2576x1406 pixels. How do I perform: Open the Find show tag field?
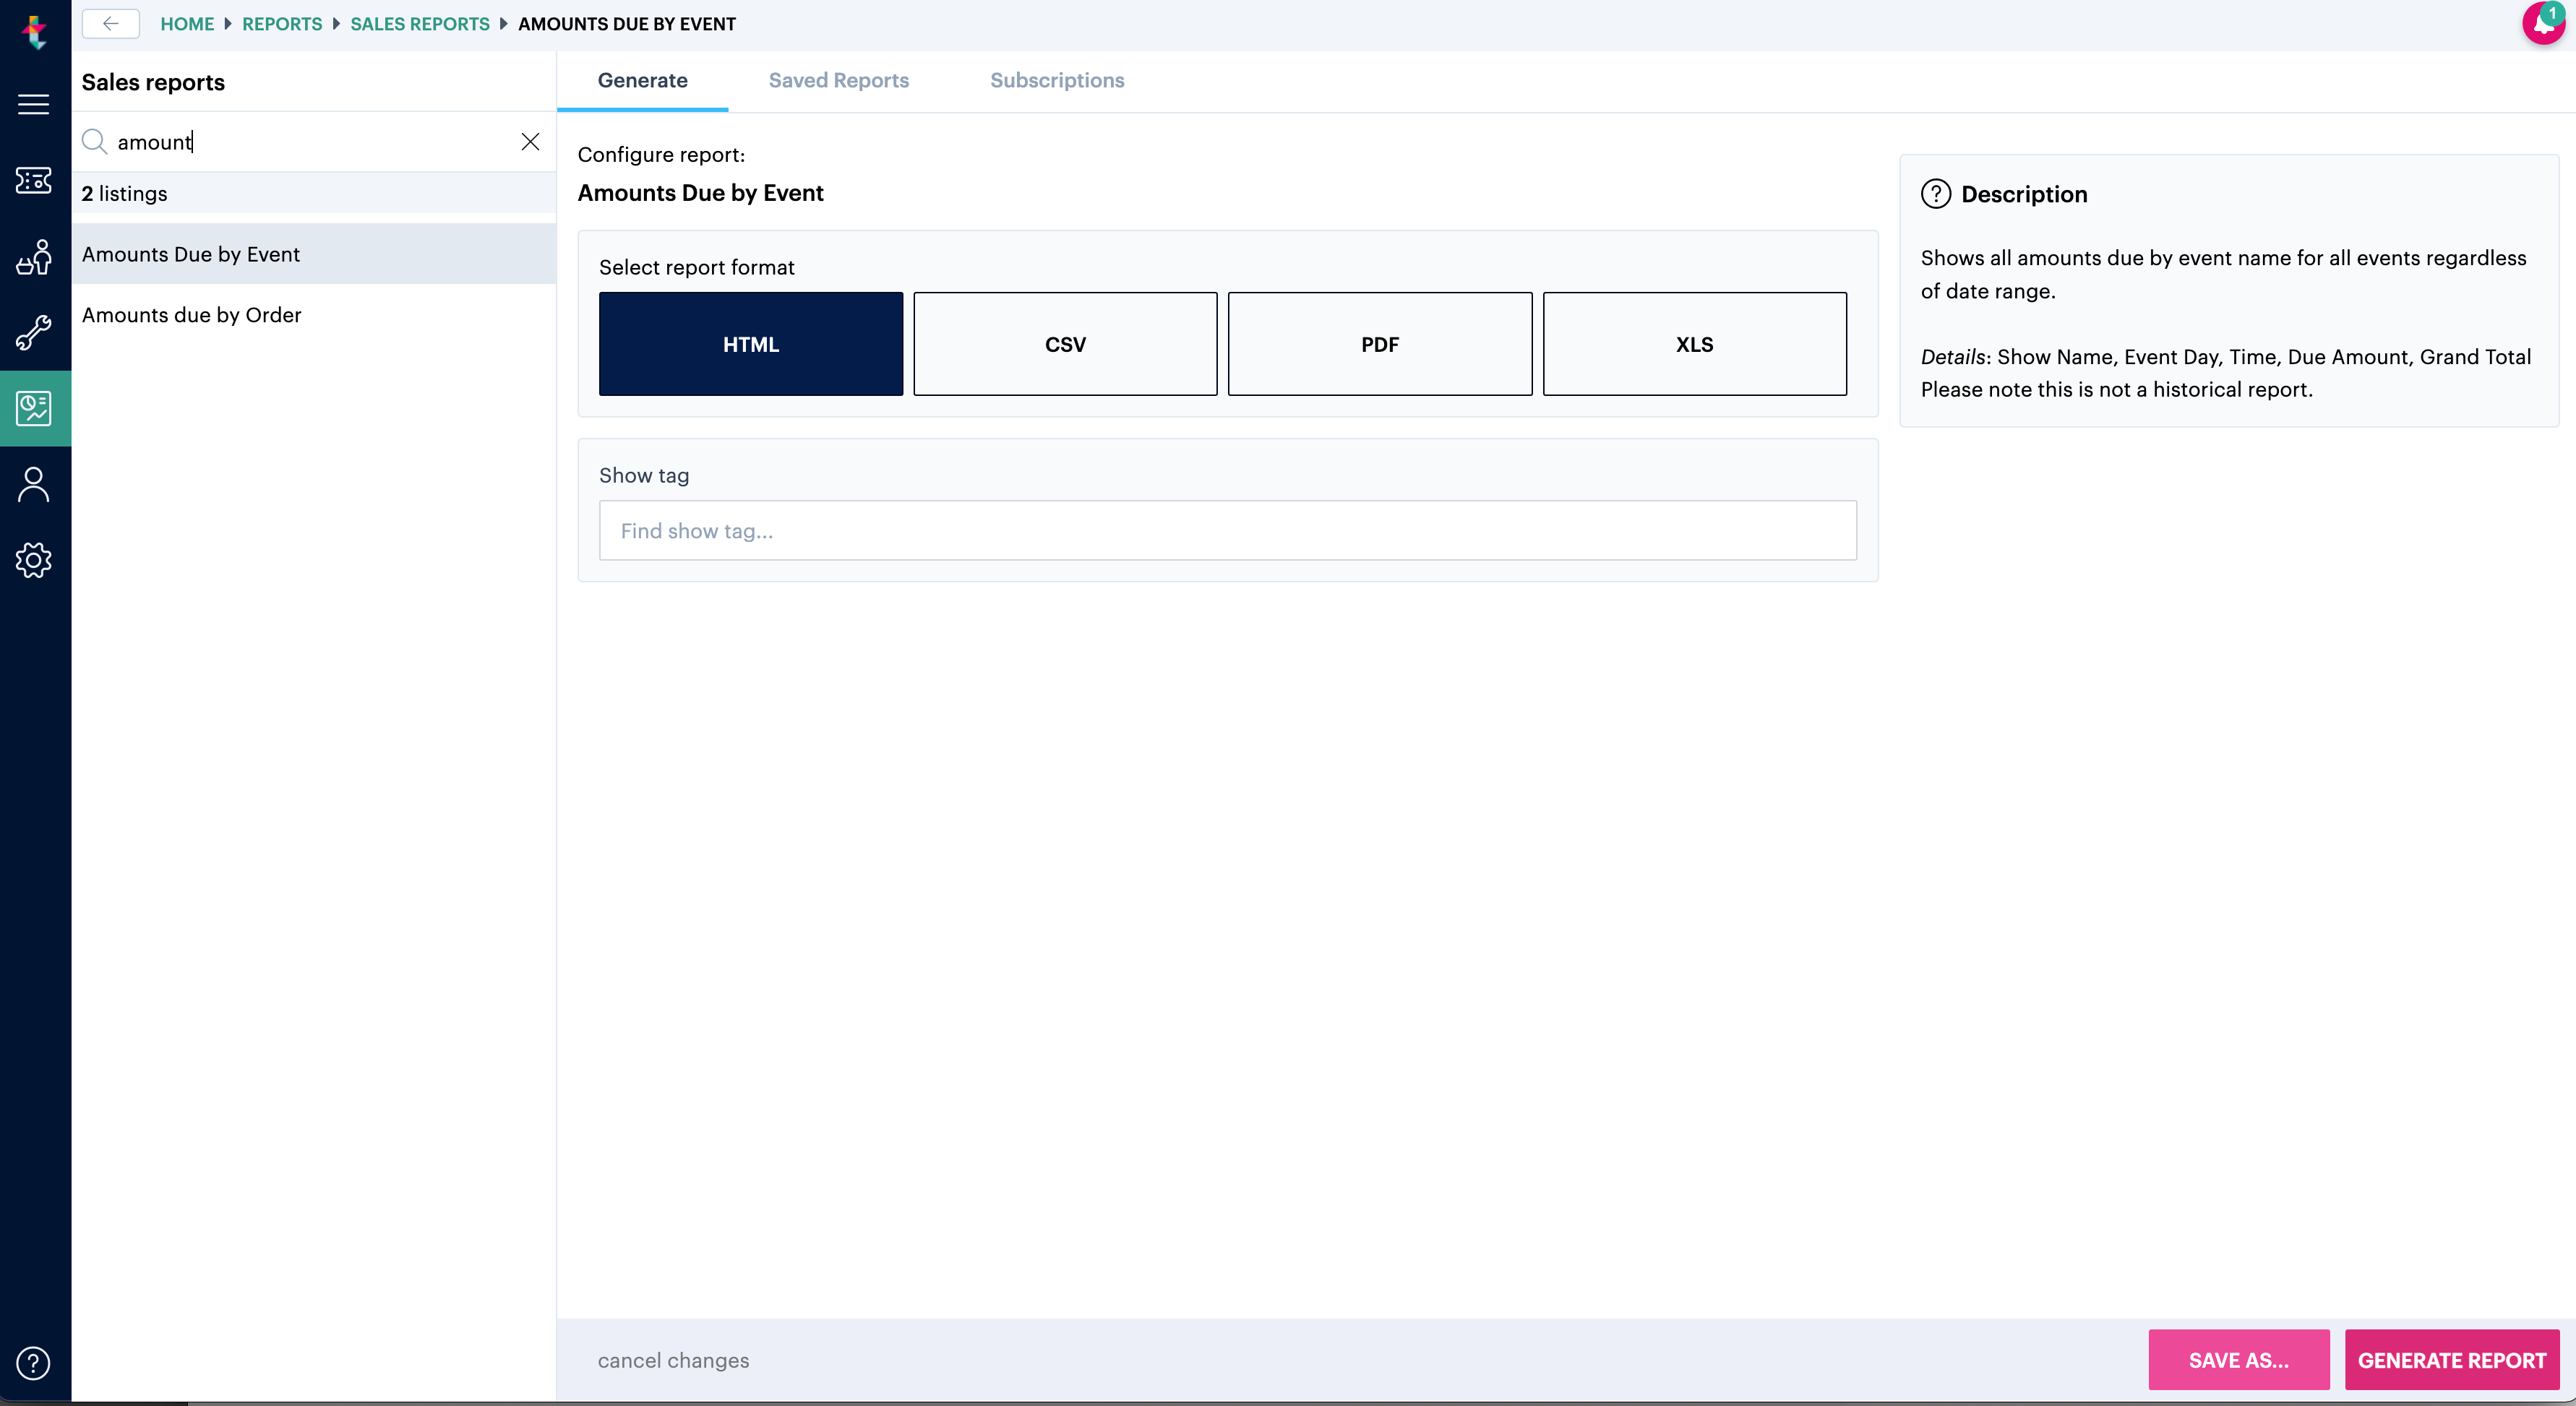[1227, 530]
